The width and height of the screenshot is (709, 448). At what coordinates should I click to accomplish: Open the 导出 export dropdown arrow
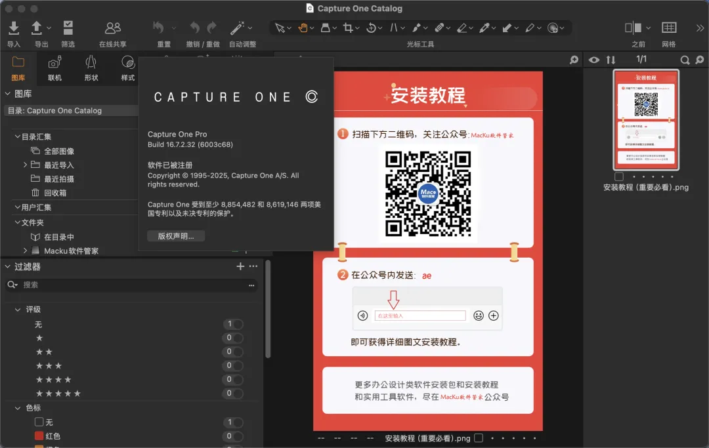tap(49, 28)
